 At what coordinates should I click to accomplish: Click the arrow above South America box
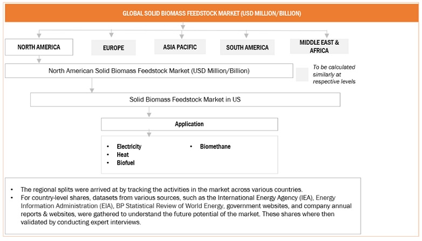pyautogui.click(x=247, y=33)
